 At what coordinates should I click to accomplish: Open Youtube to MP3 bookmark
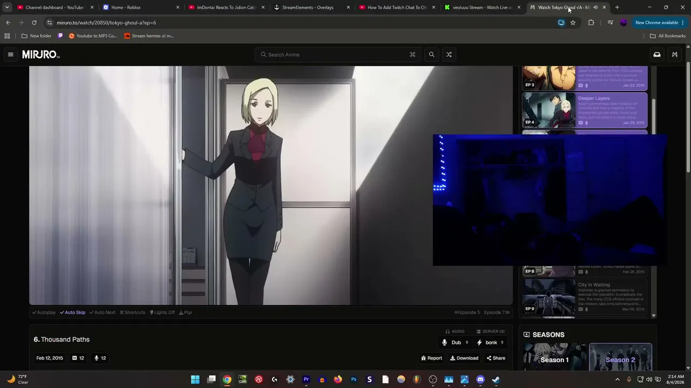click(93, 36)
